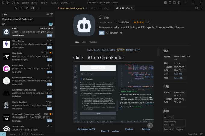Expand the additional views chevron dropdown

38,8
